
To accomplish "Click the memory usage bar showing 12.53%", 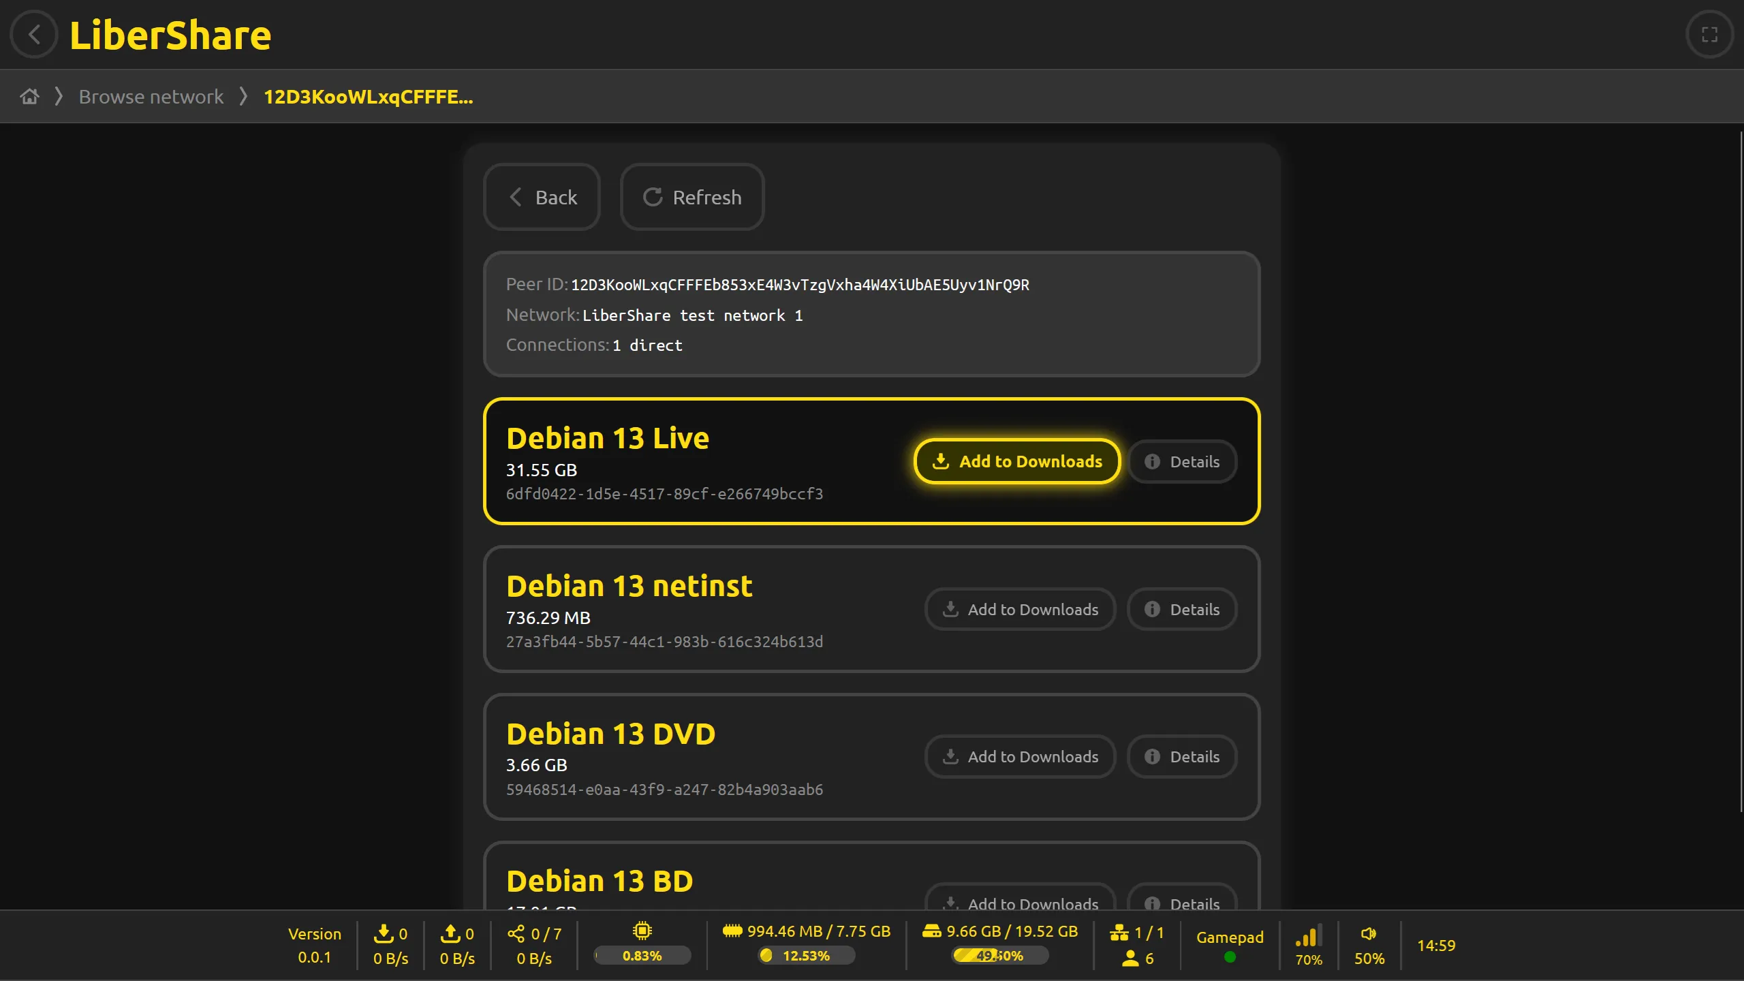I will click(806, 956).
